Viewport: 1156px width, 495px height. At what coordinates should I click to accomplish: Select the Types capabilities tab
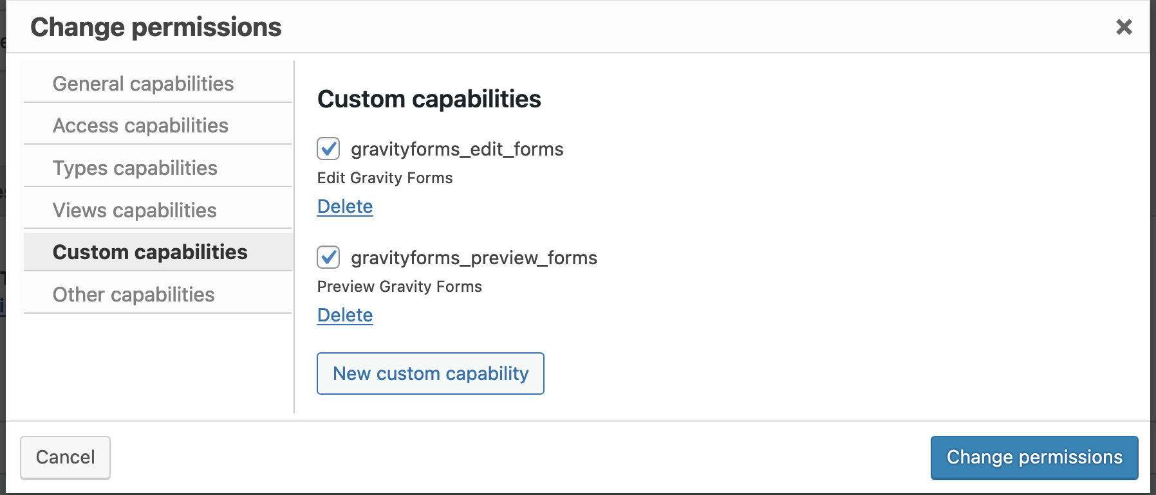[158, 168]
